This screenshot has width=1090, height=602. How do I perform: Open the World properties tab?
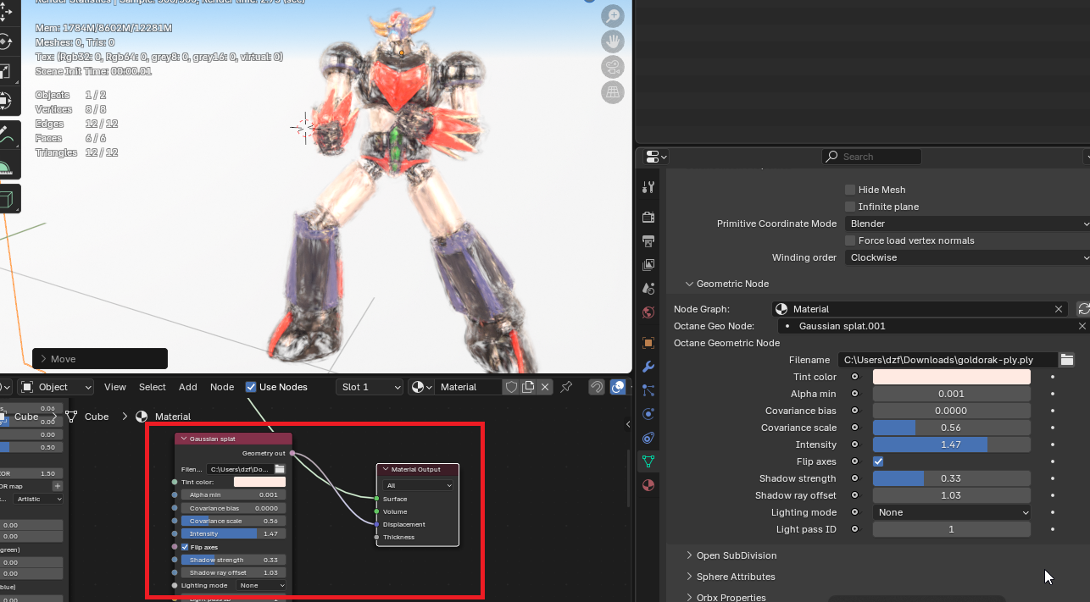[648, 312]
